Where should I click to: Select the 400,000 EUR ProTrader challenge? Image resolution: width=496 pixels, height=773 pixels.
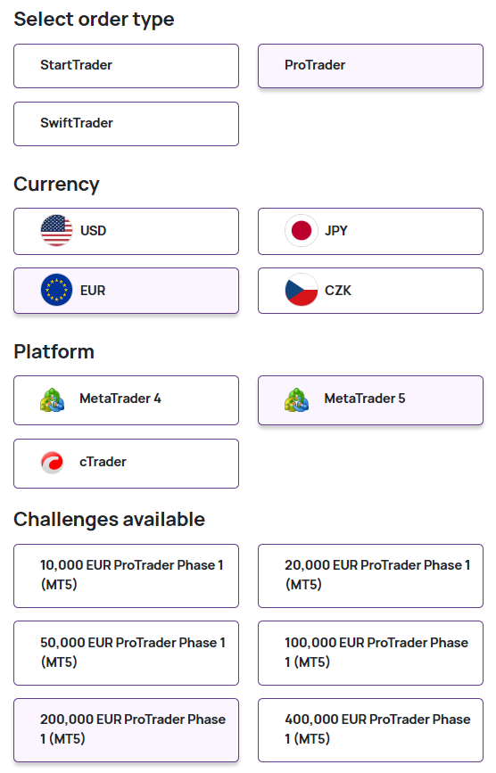370,730
